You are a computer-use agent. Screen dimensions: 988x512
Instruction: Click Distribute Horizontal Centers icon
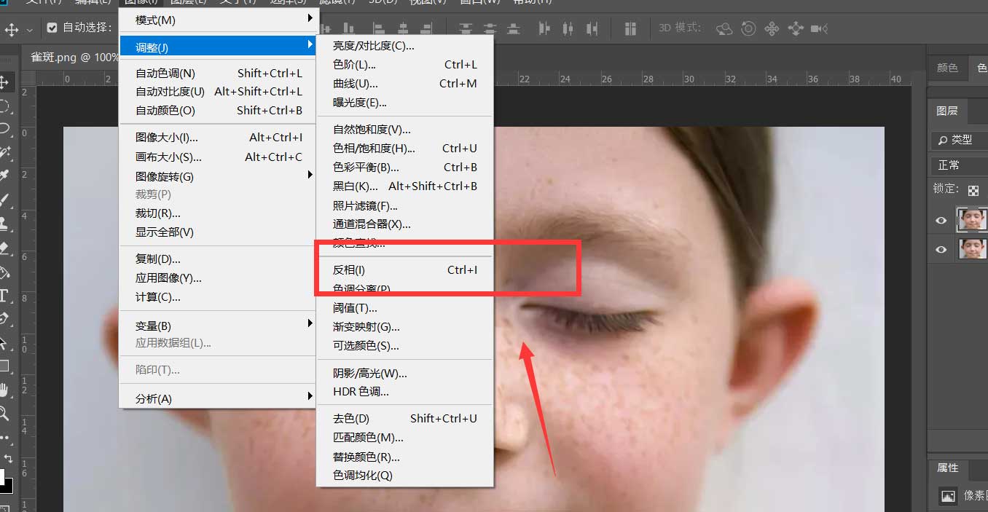[x=568, y=28]
